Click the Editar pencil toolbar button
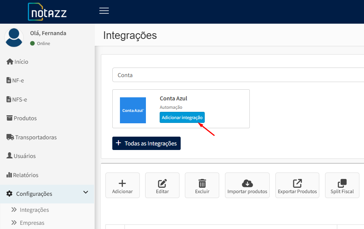This screenshot has height=229, width=364. click(x=162, y=185)
